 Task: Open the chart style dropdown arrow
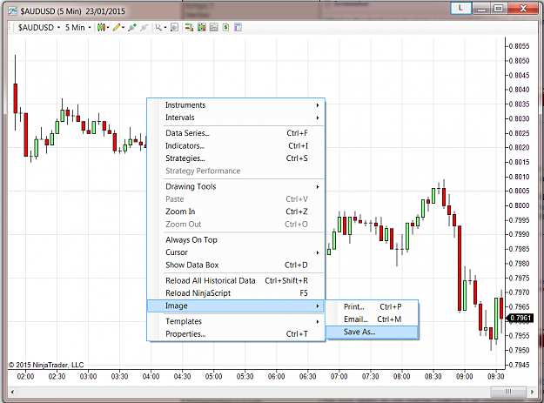(x=108, y=27)
